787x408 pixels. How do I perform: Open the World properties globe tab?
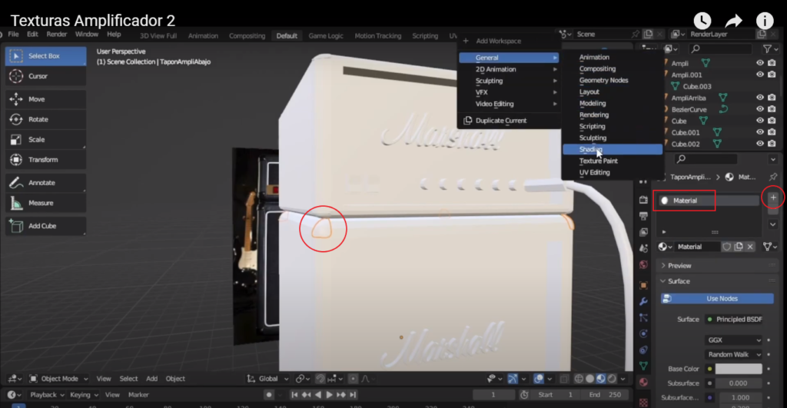[x=643, y=264]
